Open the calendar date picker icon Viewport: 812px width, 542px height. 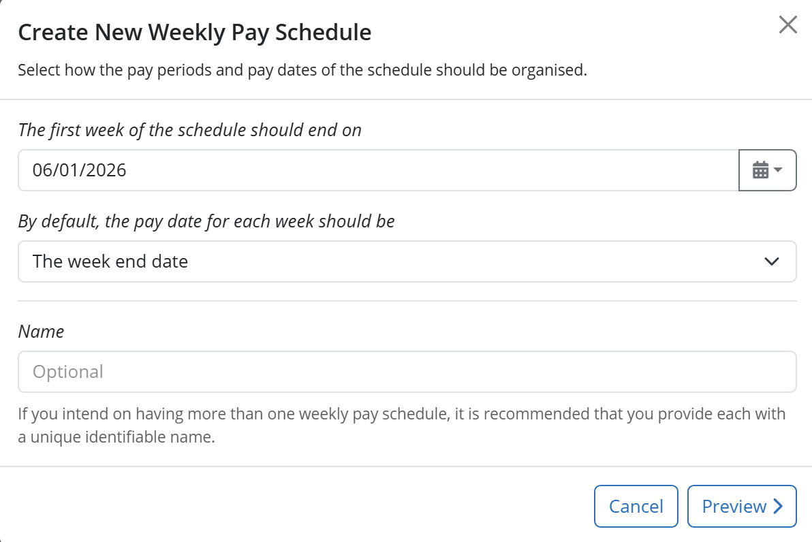[x=760, y=170]
